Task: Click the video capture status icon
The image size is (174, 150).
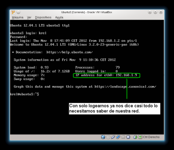Action: [128, 137]
